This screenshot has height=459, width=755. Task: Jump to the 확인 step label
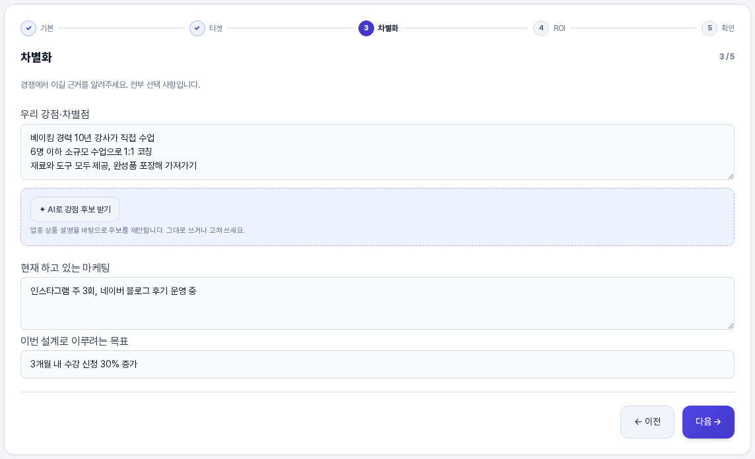(727, 28)
